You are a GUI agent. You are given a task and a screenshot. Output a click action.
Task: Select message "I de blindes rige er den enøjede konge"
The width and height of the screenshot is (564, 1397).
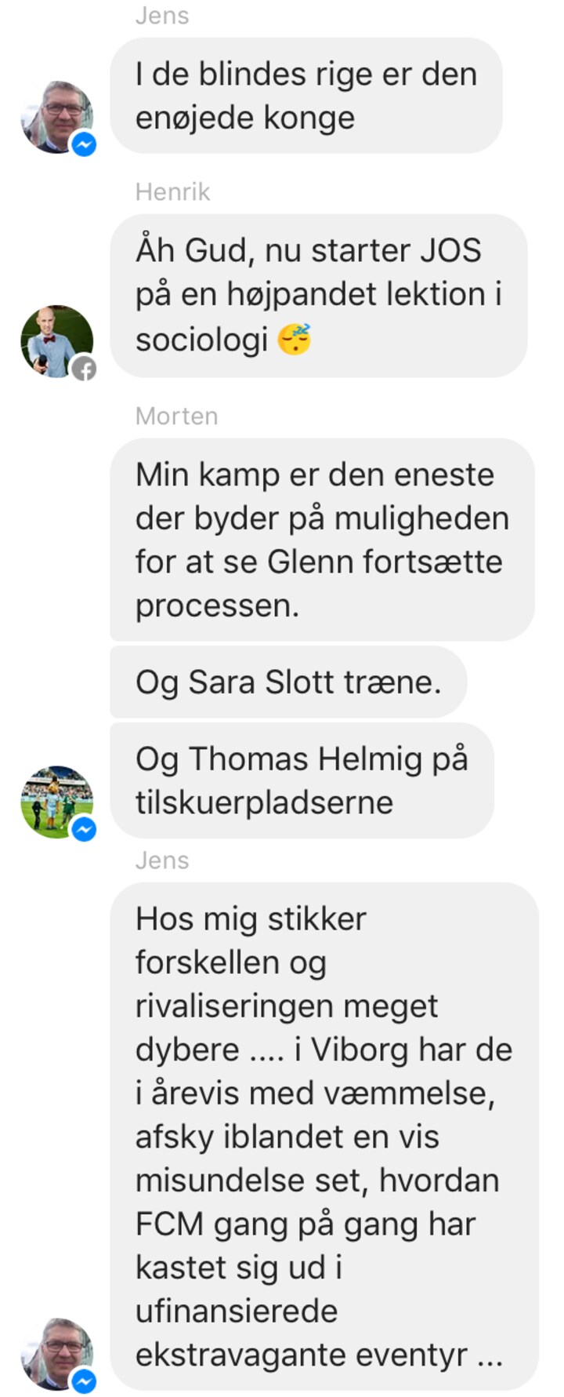[x=306, y=96]
